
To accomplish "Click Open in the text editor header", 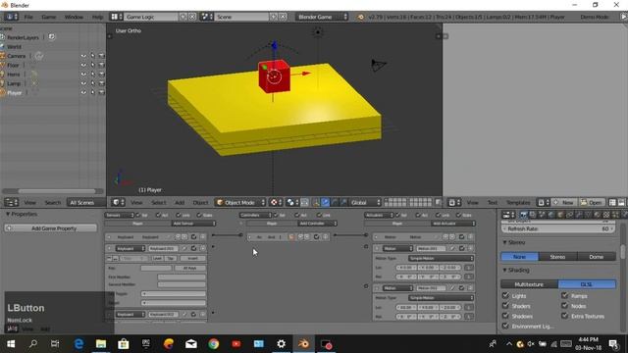I will coord(591,203).
